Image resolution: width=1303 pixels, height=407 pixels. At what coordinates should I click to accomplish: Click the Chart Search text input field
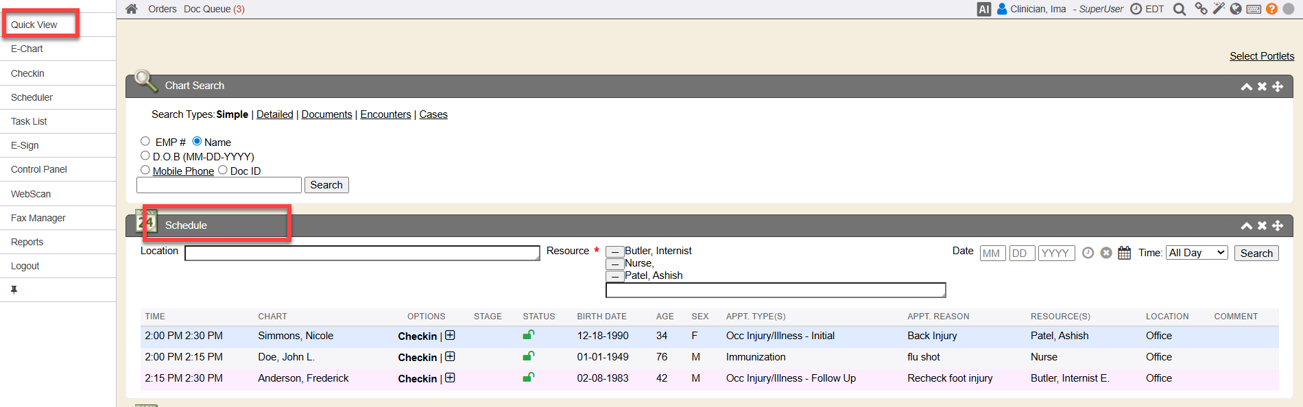point(219,185)
